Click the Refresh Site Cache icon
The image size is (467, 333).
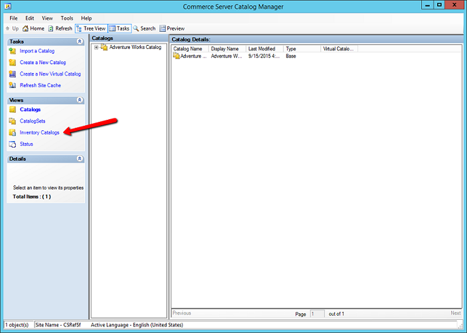[13, 85]
